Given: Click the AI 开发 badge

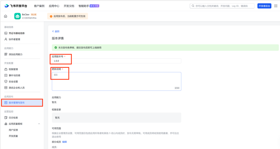Looking at the screenshot, I should 94,6.
